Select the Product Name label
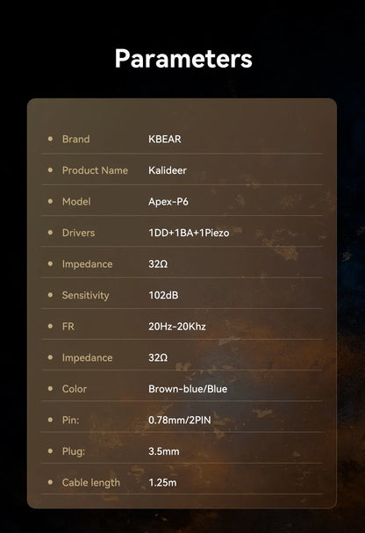This screenshot has height=533, width=365. coord(95,170)
